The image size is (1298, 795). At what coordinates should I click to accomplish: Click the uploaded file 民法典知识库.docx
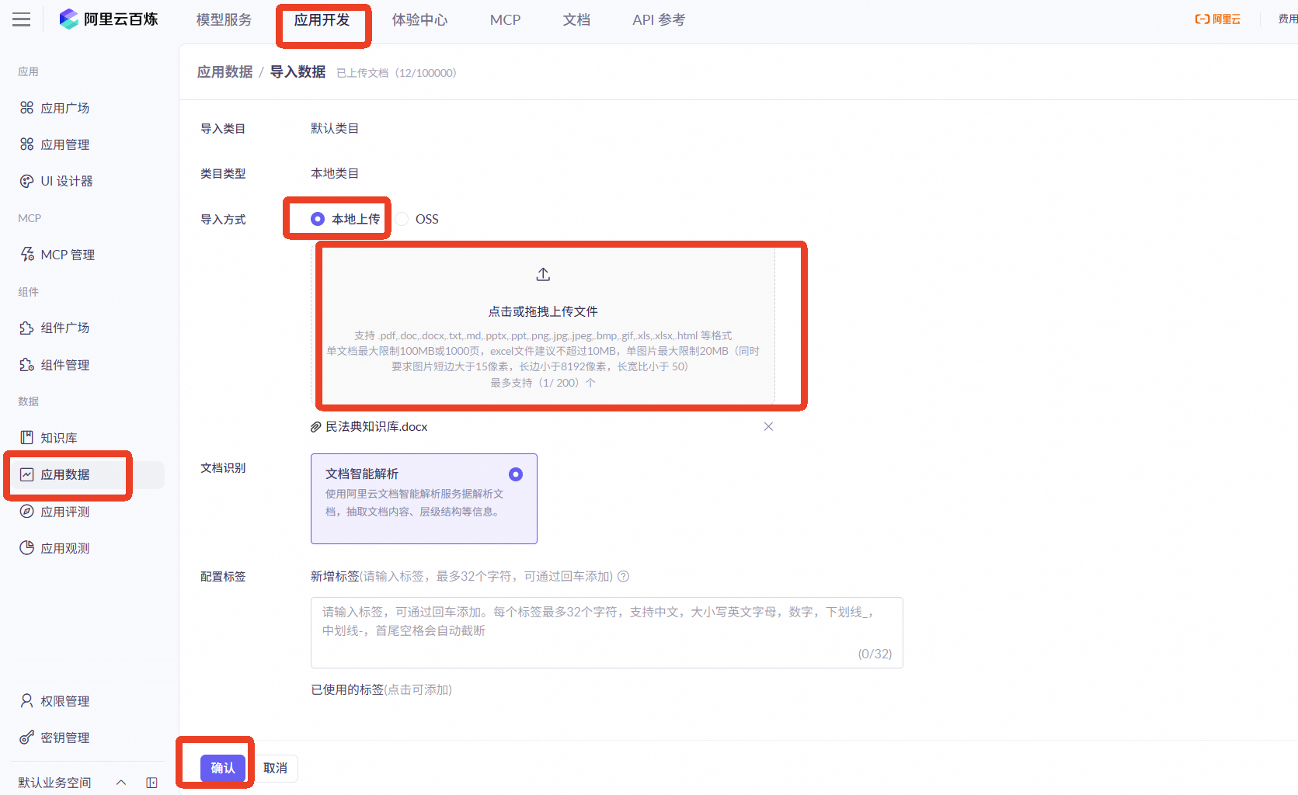(377, 427)
